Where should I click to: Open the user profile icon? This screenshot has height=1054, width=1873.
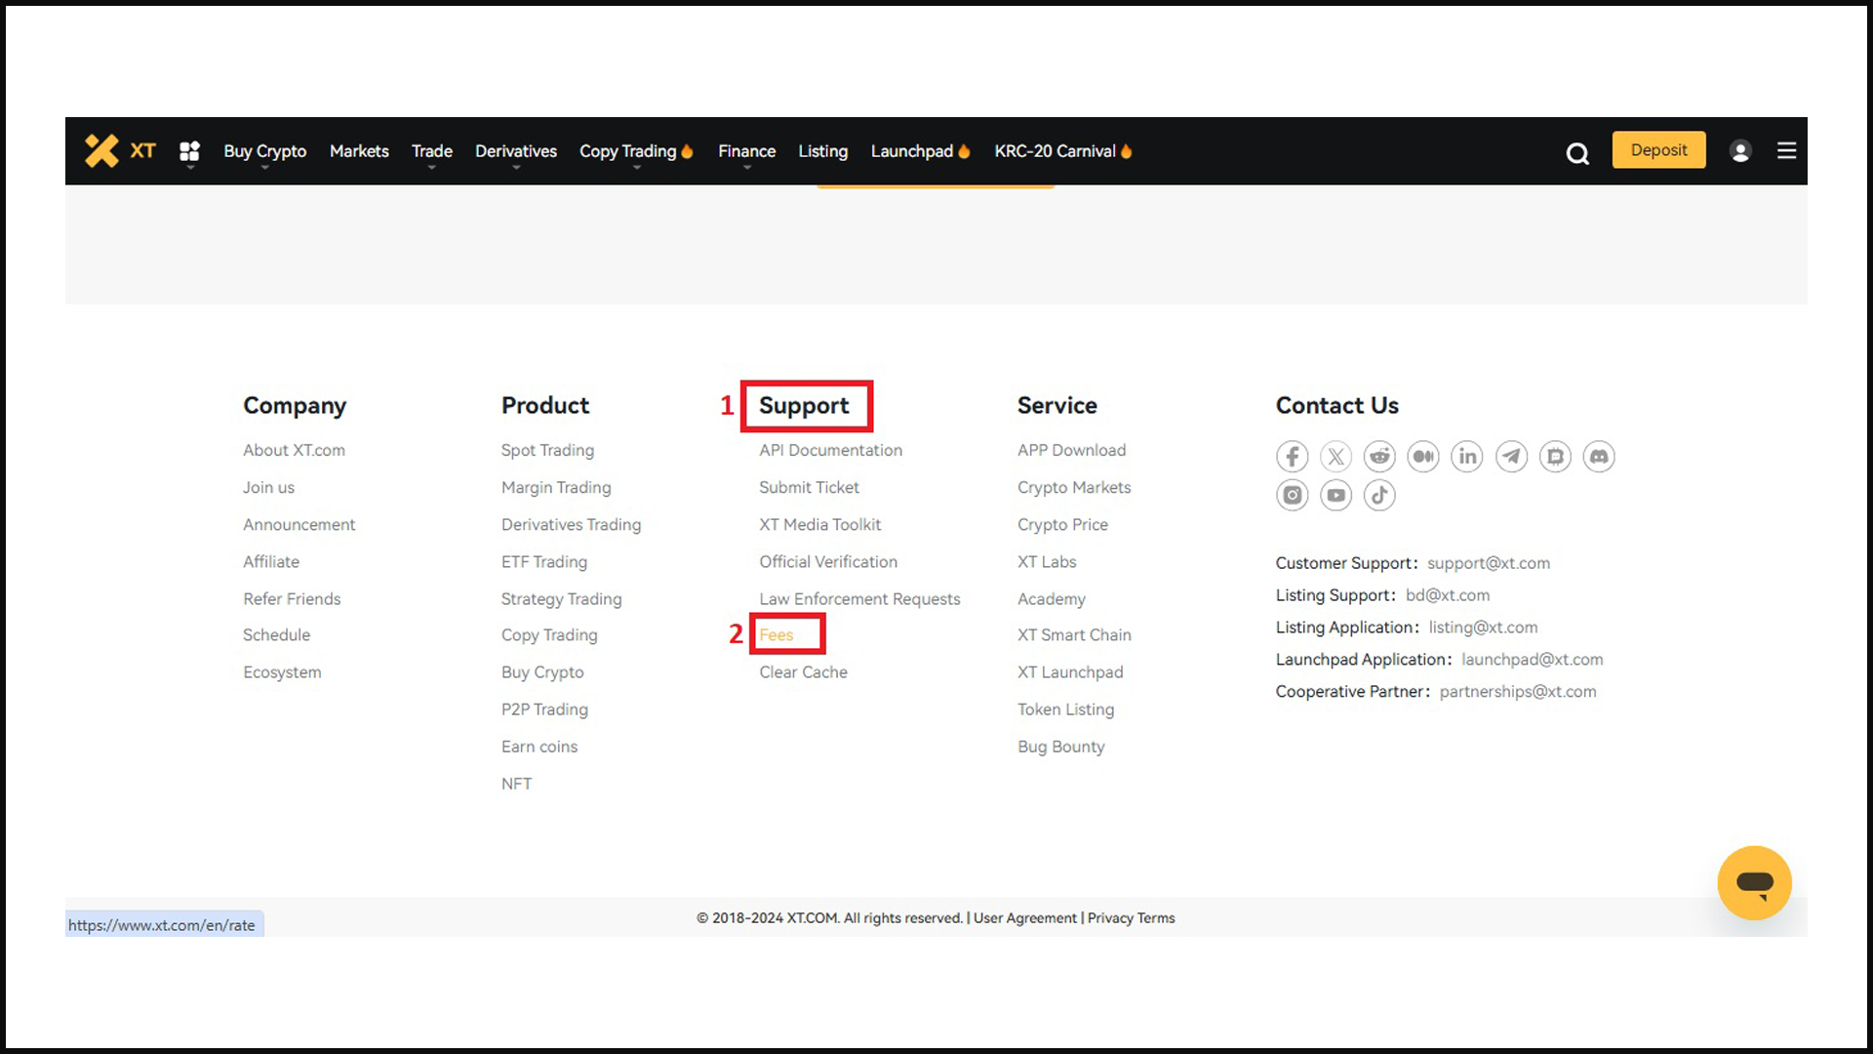point(1740,151)
